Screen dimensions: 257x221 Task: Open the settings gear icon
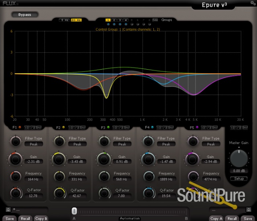[x=253, y=3]
